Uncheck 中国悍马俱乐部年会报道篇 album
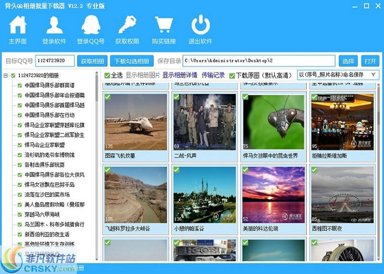 coord(20,96)
